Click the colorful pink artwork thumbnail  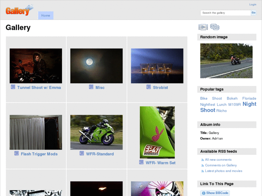coord(157,189)
